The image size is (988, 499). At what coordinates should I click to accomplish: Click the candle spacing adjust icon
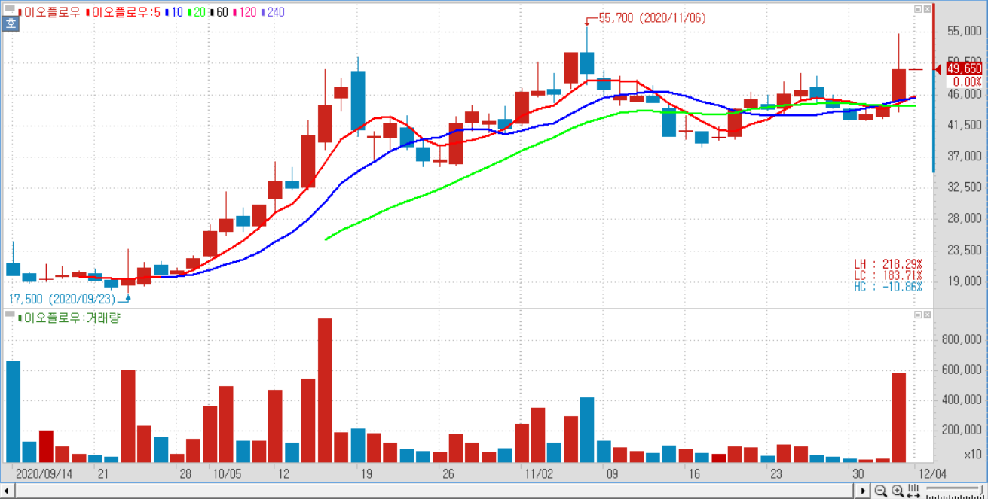coord(913,491)
